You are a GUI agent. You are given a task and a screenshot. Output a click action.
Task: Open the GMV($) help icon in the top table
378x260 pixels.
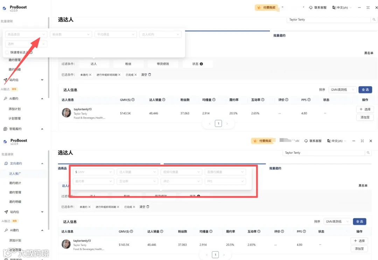133,100
